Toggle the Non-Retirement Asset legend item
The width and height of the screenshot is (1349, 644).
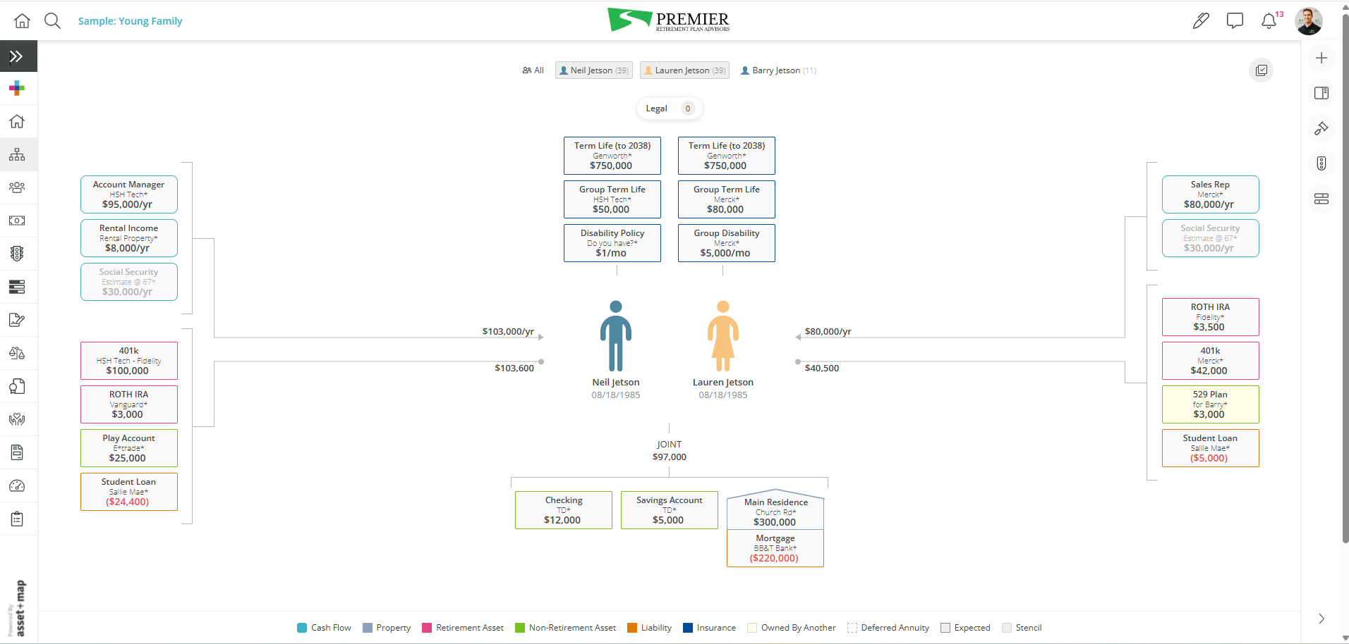point(565,628)
